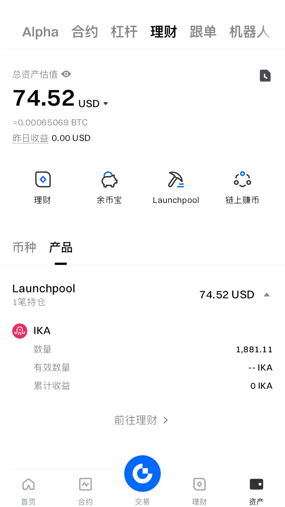Viewport: 285px width, 507px height.
Task: Switch to the 杠杆 tab
Action: click(x=124, y=32)
